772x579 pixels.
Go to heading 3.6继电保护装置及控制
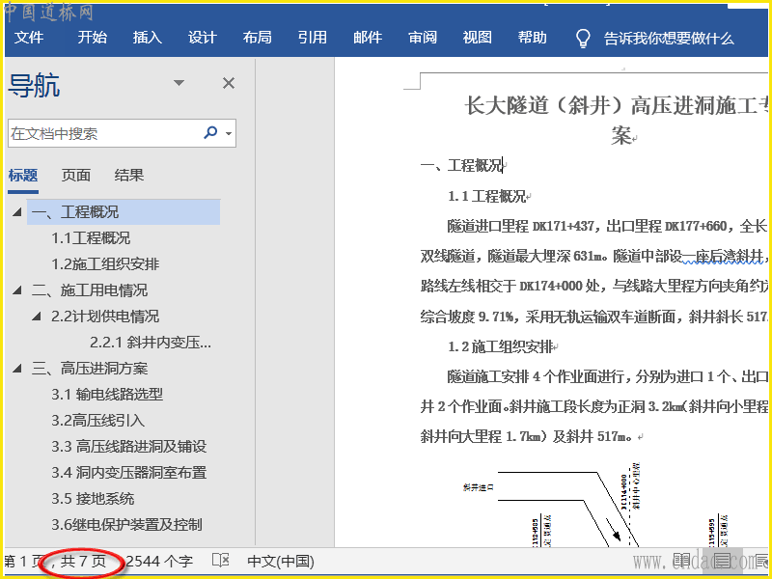point(127,525)
